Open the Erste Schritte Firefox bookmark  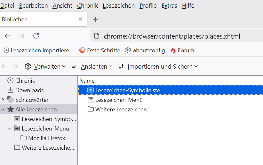[x=100, y=50]
